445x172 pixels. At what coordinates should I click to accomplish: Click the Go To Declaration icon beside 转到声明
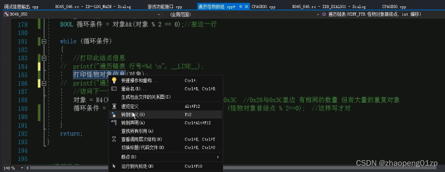point(114,123)
